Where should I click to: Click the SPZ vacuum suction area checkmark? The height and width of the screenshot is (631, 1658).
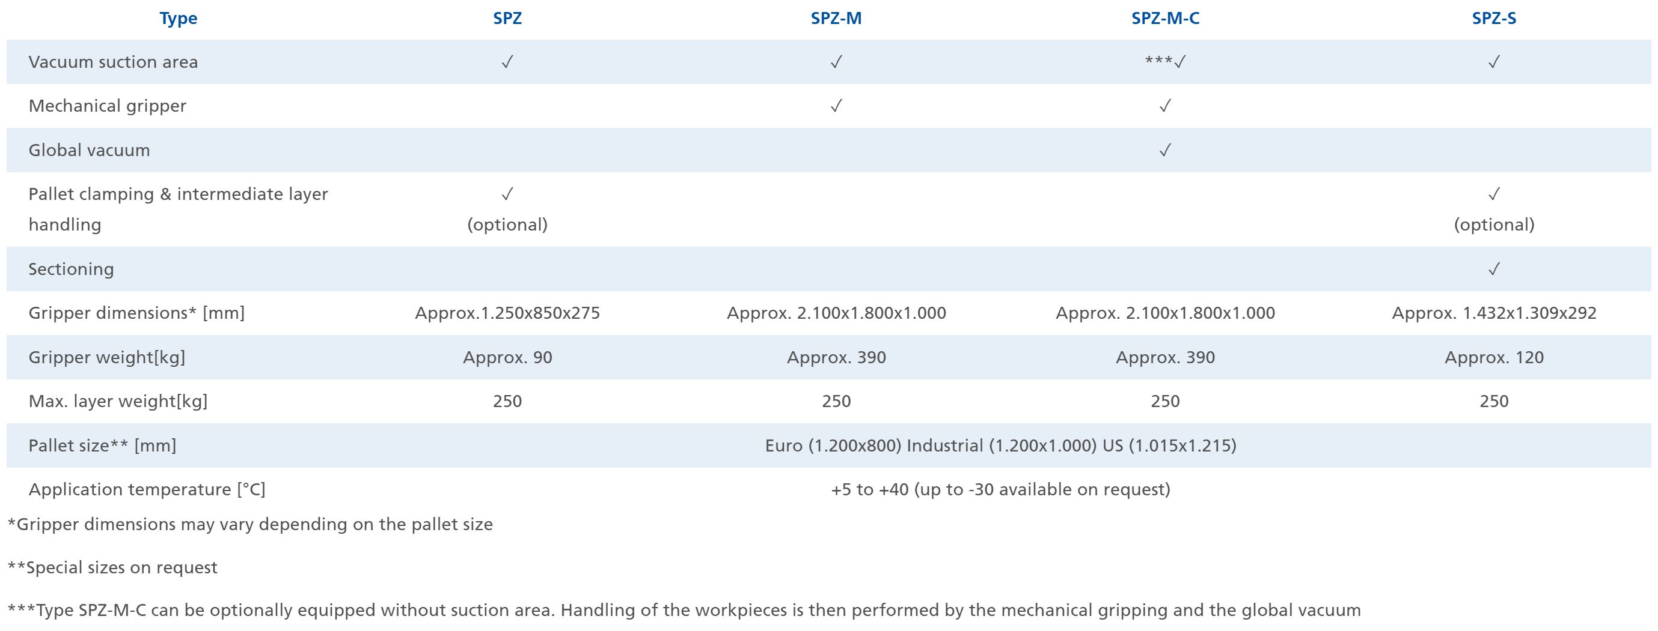pos(507,62)
